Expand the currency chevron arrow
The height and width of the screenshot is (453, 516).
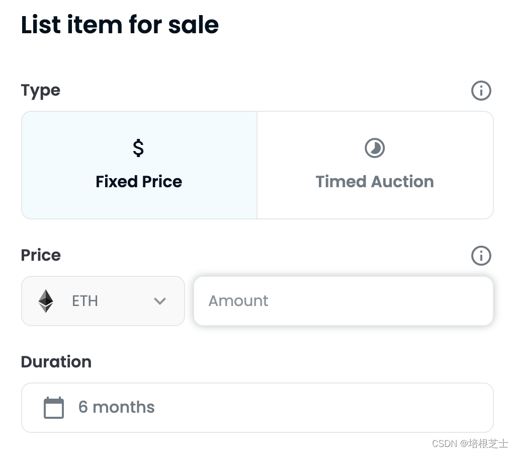pyautogui.click(x=160, y=301)
